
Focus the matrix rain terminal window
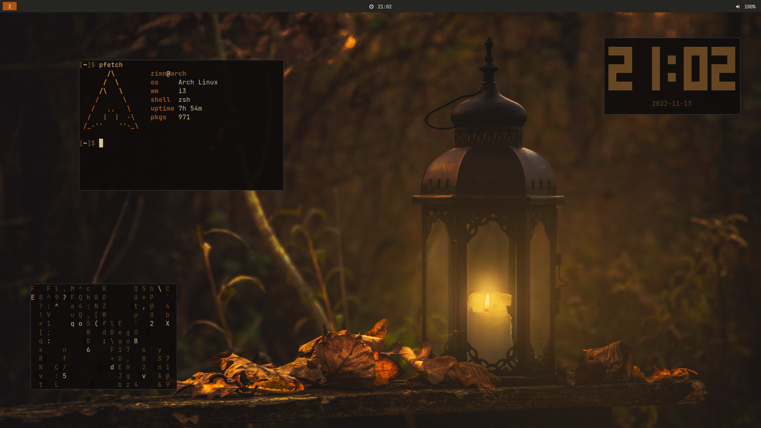point(104,336)
